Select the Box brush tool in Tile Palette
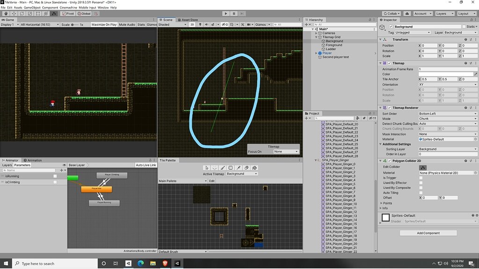Screen dimensions: 479x269 tap(230, 168)
